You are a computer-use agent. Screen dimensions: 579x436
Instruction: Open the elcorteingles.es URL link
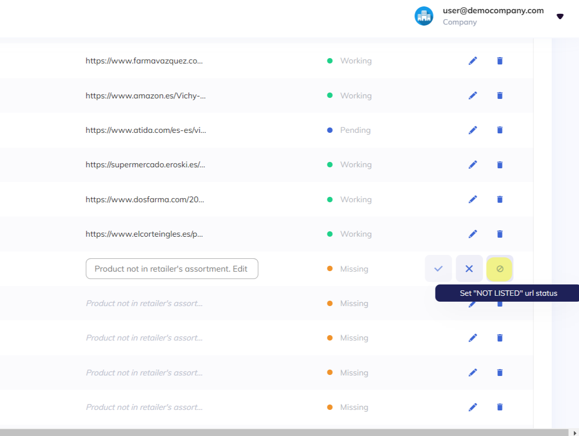[x=144, y=234]
